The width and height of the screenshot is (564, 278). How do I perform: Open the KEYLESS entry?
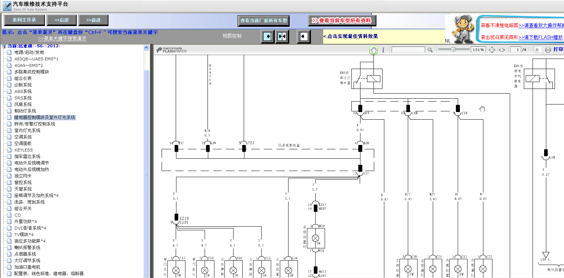click(23, 150)
